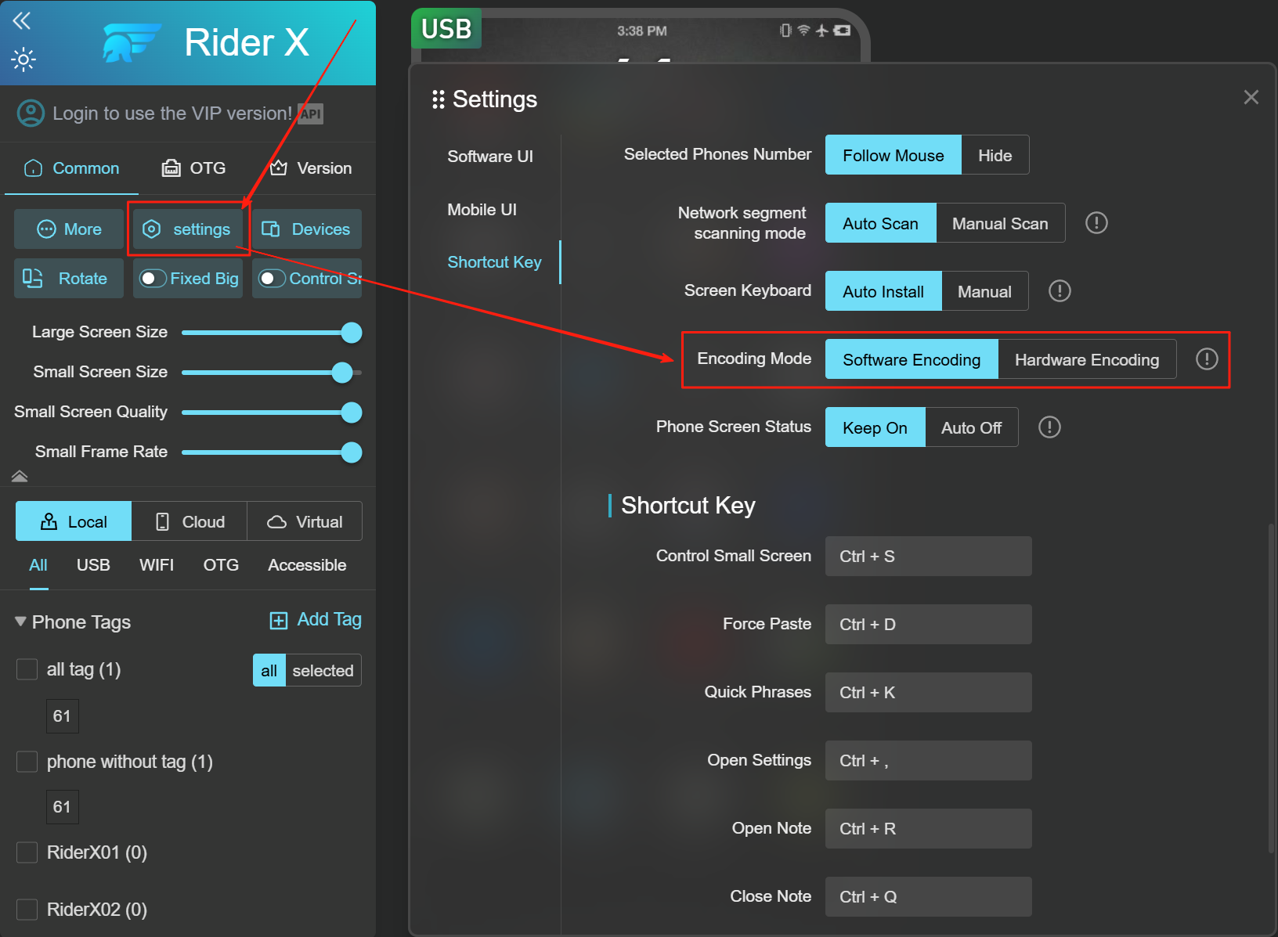Viewport: 1278px width, 937px height.
Task: Select Auto Install screen keyboard
Action: [883, 292]
